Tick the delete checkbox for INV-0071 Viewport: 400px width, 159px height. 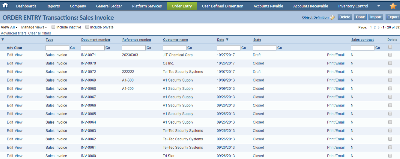(390, 55)
